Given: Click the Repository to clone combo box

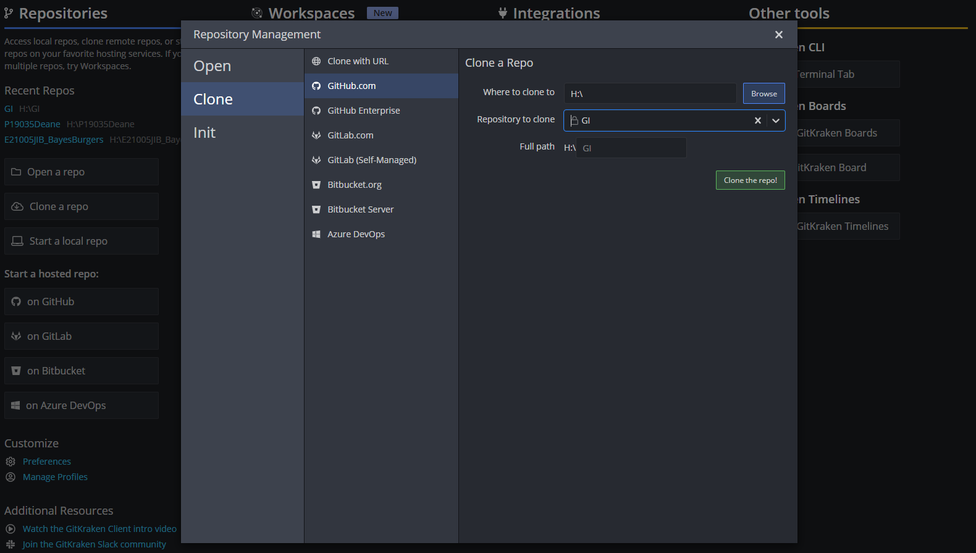Looking at the screenshot, I should pyautogui.click(x=674, y=120).
